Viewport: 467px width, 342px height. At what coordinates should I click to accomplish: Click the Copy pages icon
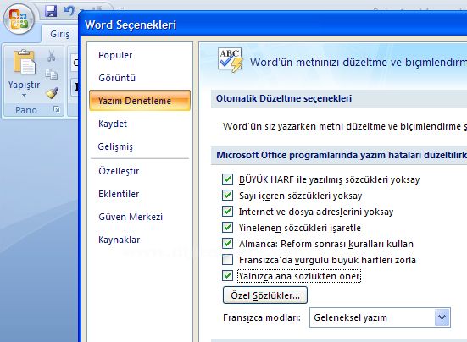51,74
